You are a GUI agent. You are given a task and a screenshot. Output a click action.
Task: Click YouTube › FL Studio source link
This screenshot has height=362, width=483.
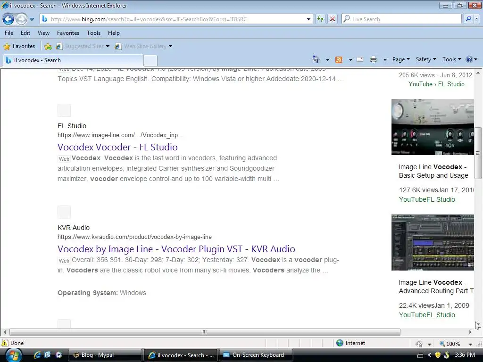point(436,84)
